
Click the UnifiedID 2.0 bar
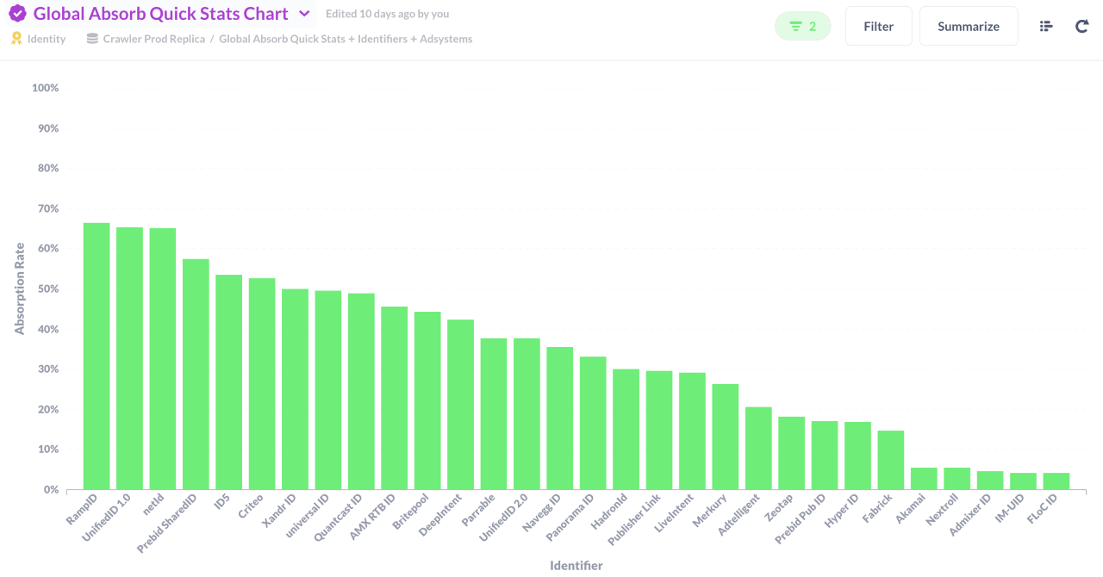(x=527, y=414)
